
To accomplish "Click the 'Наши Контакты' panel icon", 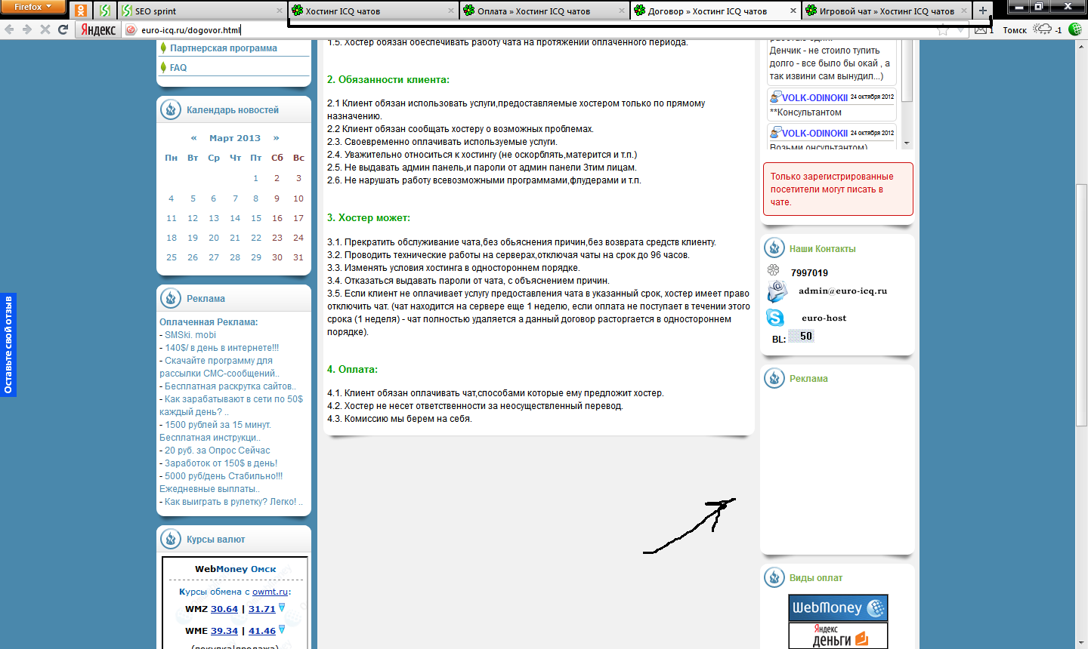I will [x=774, y=248].
